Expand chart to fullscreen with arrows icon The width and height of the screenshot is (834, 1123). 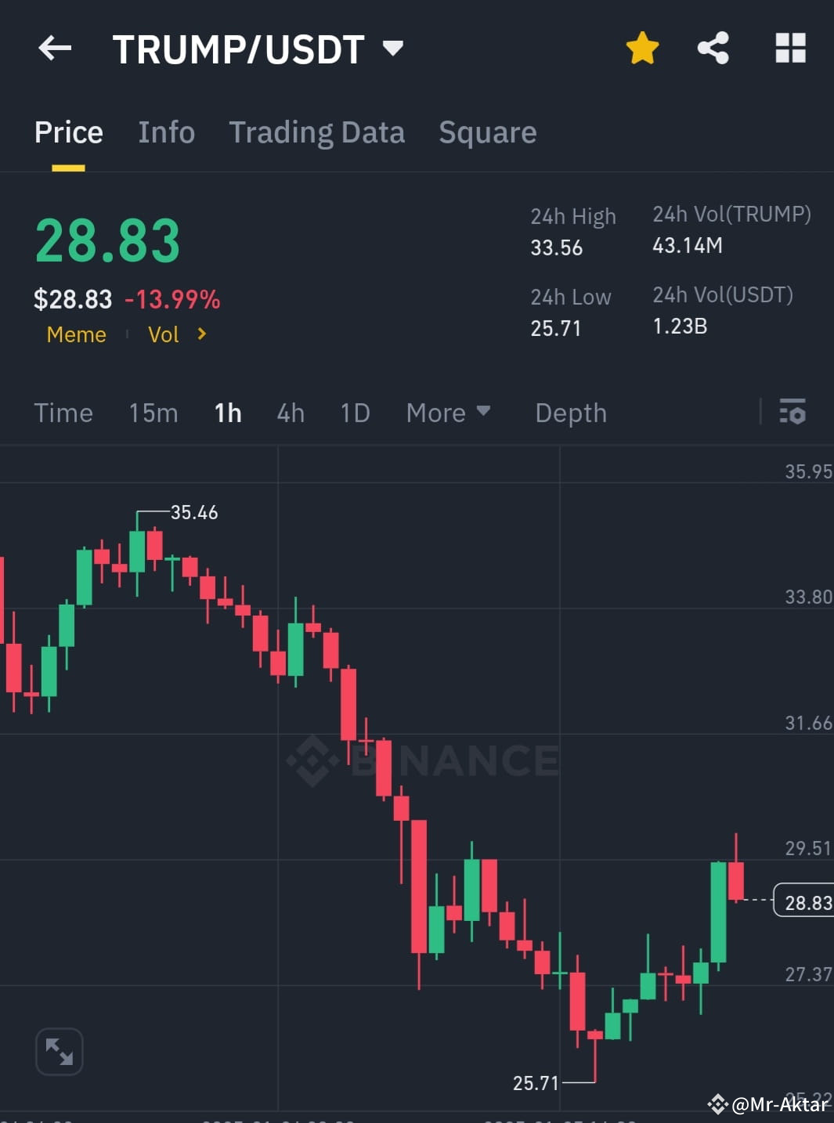coord(60,1051)
